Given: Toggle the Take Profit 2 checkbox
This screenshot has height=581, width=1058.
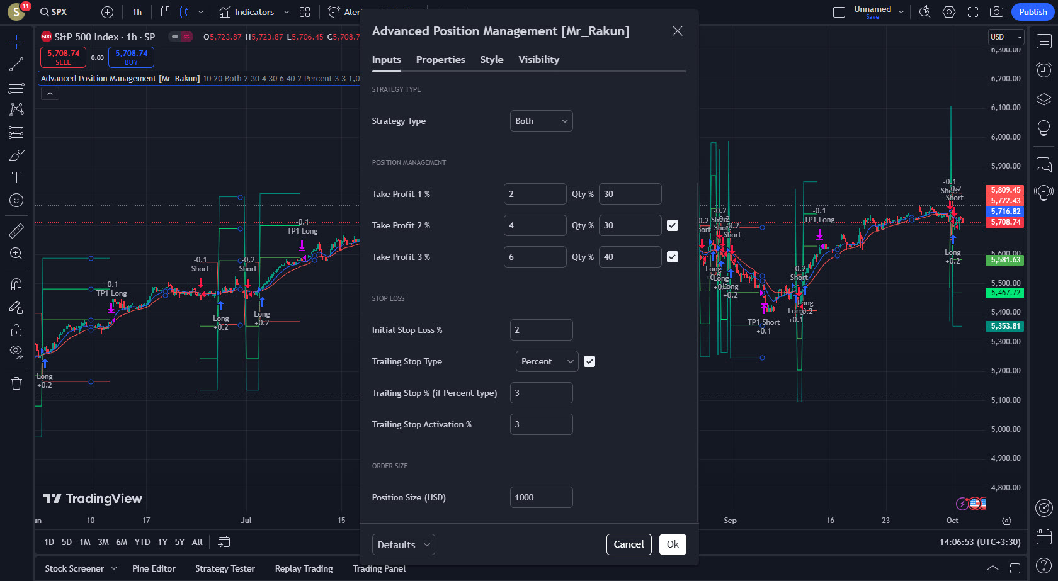Looking at the screenshot, I should [673, 225].
